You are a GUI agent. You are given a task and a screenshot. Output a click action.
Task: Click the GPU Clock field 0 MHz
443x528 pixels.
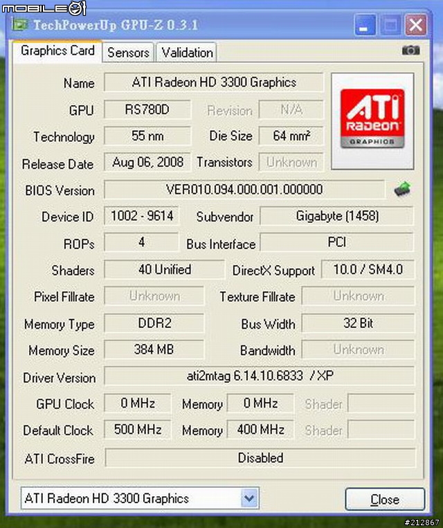[138, 403]
